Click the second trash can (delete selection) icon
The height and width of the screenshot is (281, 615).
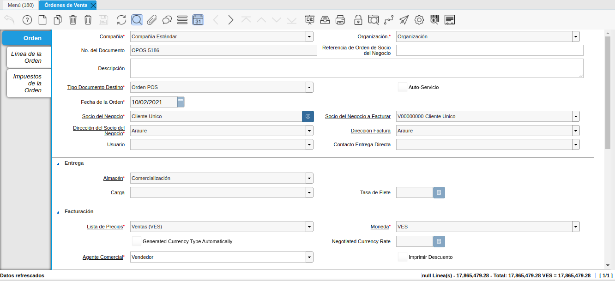pos(88,20)
